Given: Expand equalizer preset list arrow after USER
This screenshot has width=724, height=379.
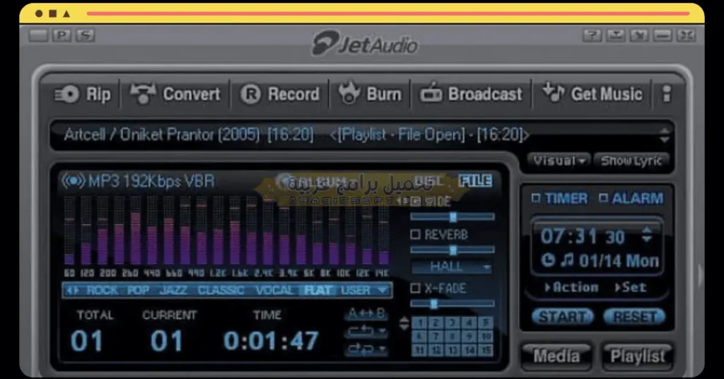Looking at the screenshot, I should tap(382, 291).
